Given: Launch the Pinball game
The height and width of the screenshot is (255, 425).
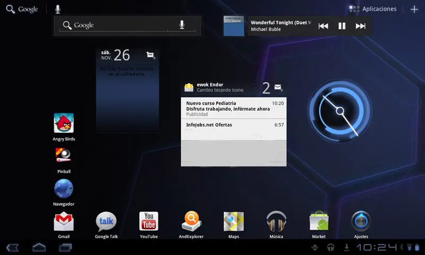Looking at the screenshot, I should pyautogui.click(x=64, y=156).
